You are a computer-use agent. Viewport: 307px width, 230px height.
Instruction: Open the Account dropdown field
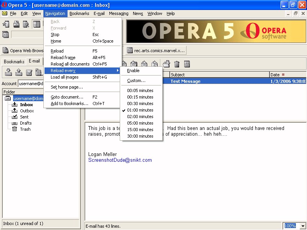[31, 84]
